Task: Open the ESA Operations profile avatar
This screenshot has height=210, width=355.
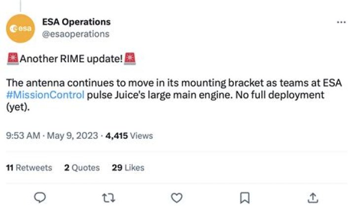Action: click(21, 28)
